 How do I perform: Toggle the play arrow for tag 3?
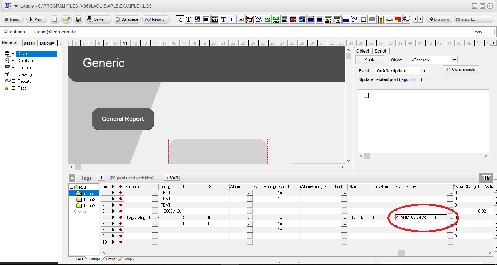(x=113, y=199)
